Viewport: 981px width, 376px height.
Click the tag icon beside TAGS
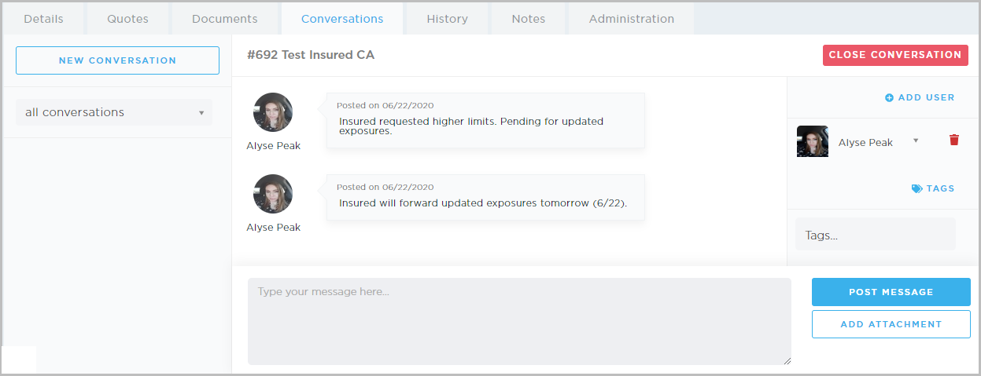pyautogui.click(x=916, y=188)
